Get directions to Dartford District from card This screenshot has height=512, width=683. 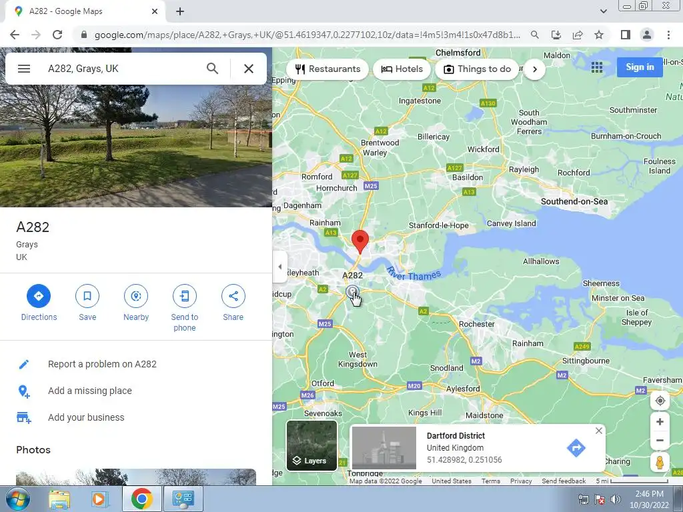(576, 447)
